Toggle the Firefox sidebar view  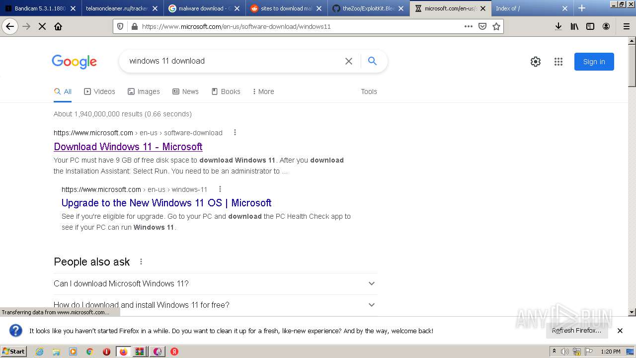[590, 26]
